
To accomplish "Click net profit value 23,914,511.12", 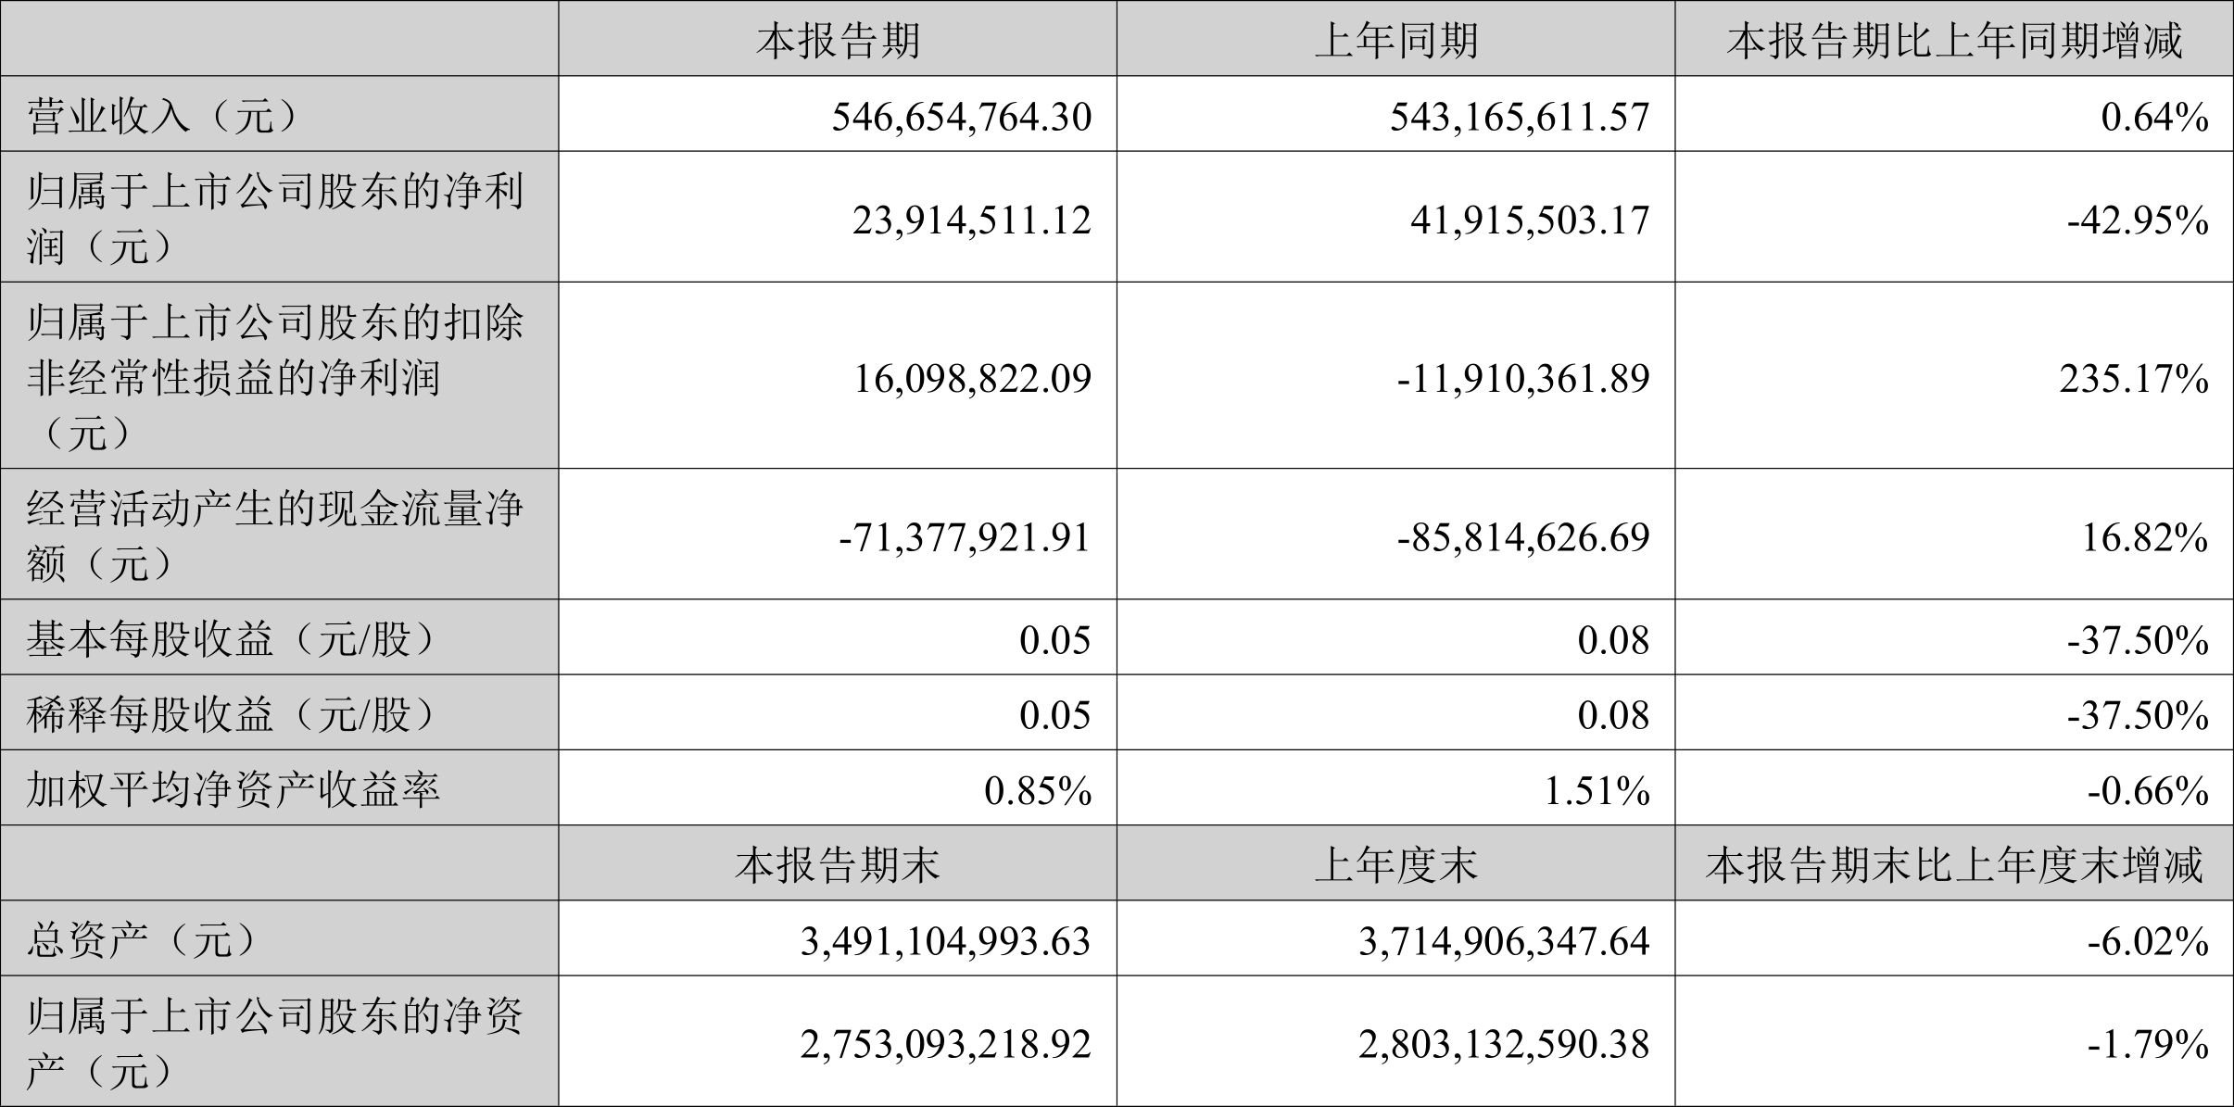I will coord(972,220).
